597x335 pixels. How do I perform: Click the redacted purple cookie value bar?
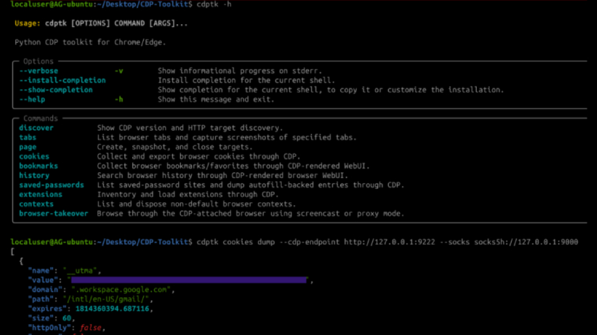click(189, 280)
